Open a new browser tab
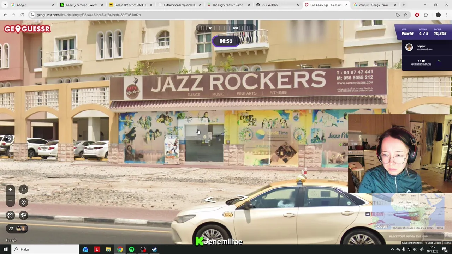Viewport: 452px width, 254px height. [x=404, y=5]
